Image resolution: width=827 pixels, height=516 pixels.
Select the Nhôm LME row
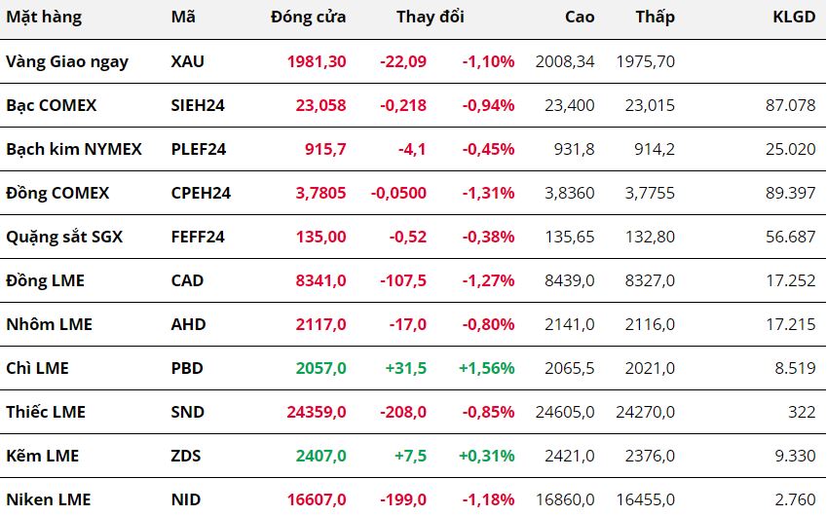(49, 324)
